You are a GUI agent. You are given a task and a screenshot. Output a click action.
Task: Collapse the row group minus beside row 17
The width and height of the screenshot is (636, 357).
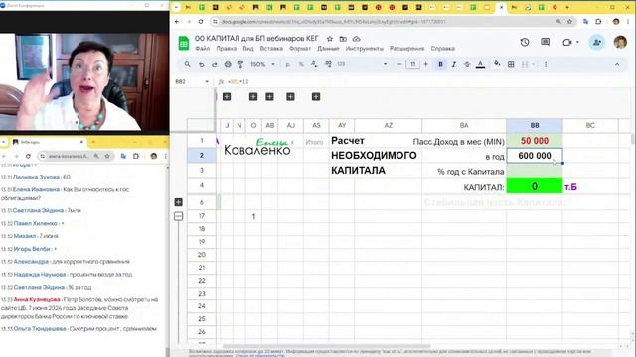tap(178, 216)
